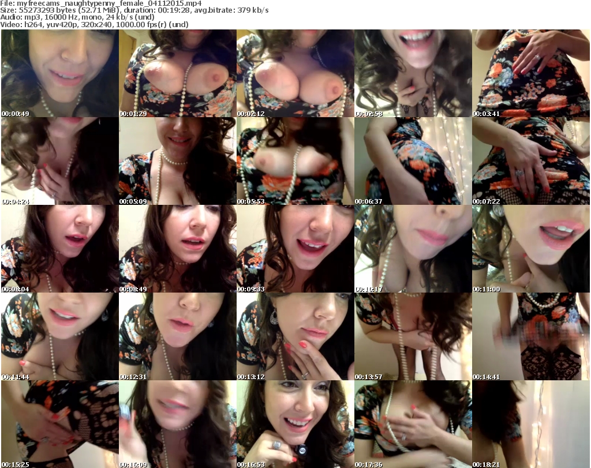Click the 00:12:31 thumbnail

click(x=178, y=336)
